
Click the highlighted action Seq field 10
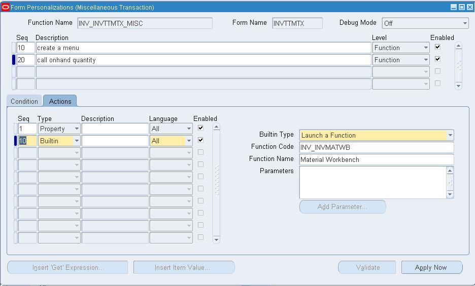tap(27, 141)
